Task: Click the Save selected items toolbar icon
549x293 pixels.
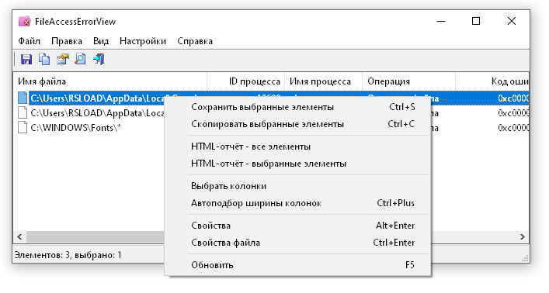Action: (x=26, y=59)
